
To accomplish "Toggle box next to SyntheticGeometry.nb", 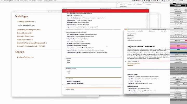I will click(x=35, y=22).
